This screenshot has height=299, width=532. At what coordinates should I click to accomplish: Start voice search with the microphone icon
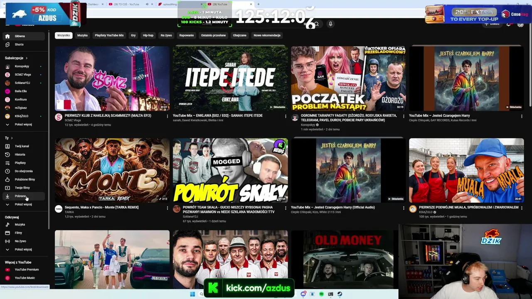click(x=330, y=24)
